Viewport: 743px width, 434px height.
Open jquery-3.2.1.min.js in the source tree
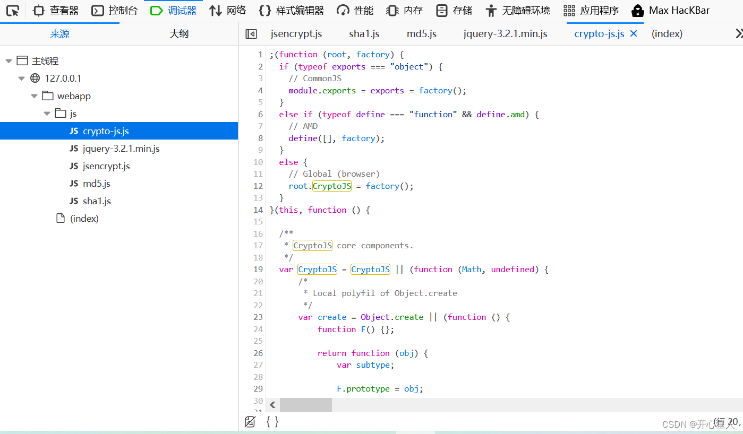click(x=119, y=149)
